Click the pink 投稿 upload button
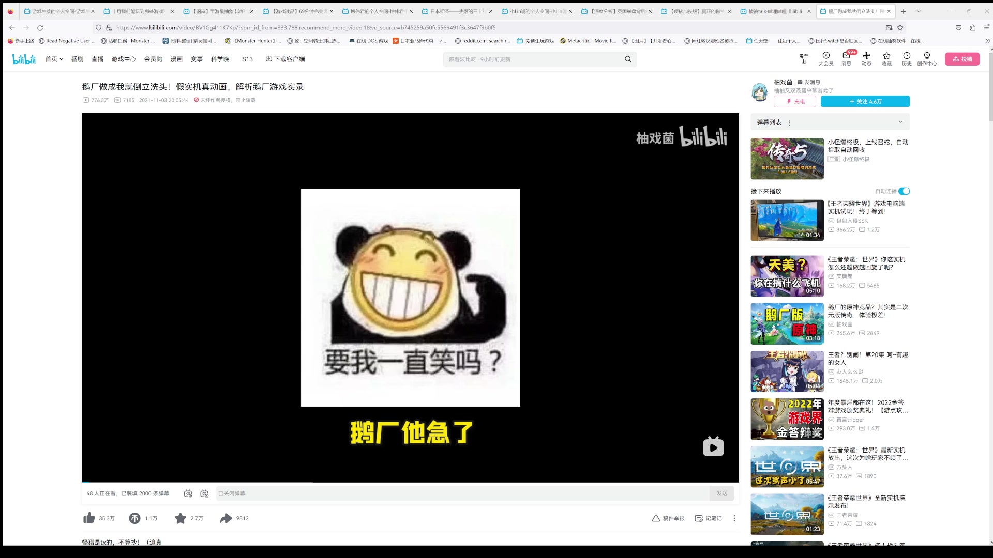 (962, 59)
